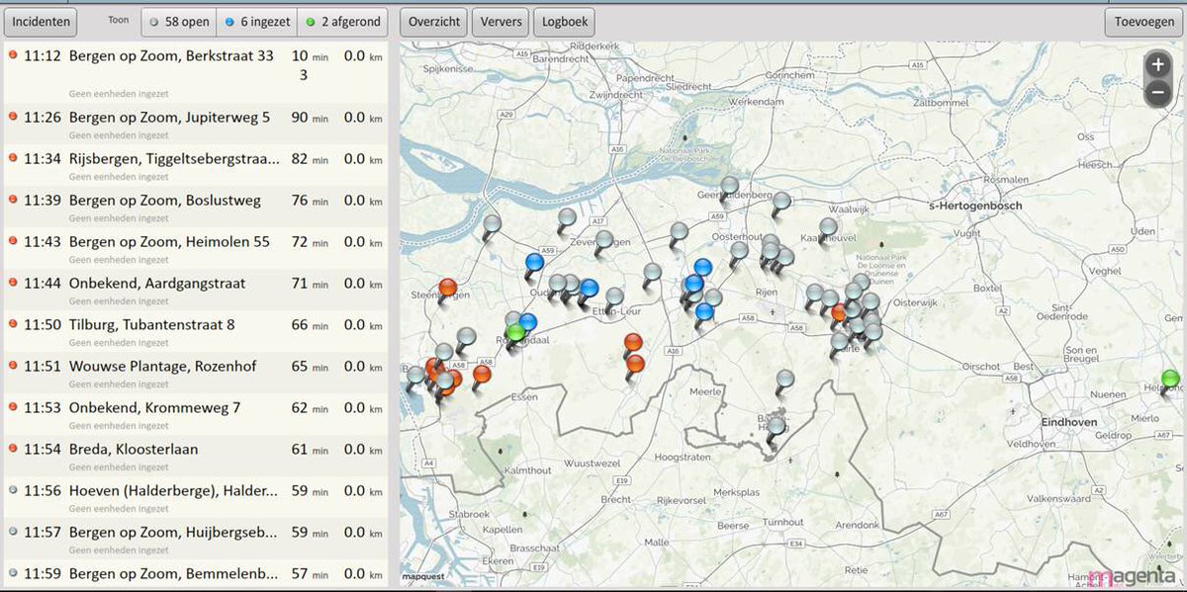The height and width of the screenshot is (592, 1187).
Task: Open incident 'Tilburg, Tubantenstraat 8'
Action: (x=195, y=332)
